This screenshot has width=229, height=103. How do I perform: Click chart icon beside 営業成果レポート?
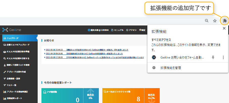(5, 98)
